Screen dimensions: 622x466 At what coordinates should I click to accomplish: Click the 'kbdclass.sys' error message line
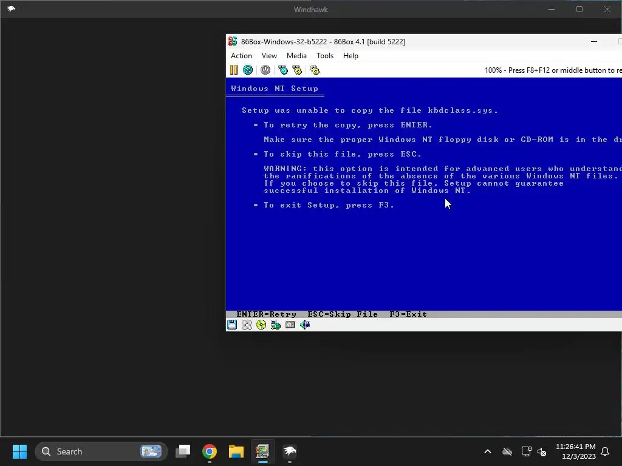coord(370,110)
